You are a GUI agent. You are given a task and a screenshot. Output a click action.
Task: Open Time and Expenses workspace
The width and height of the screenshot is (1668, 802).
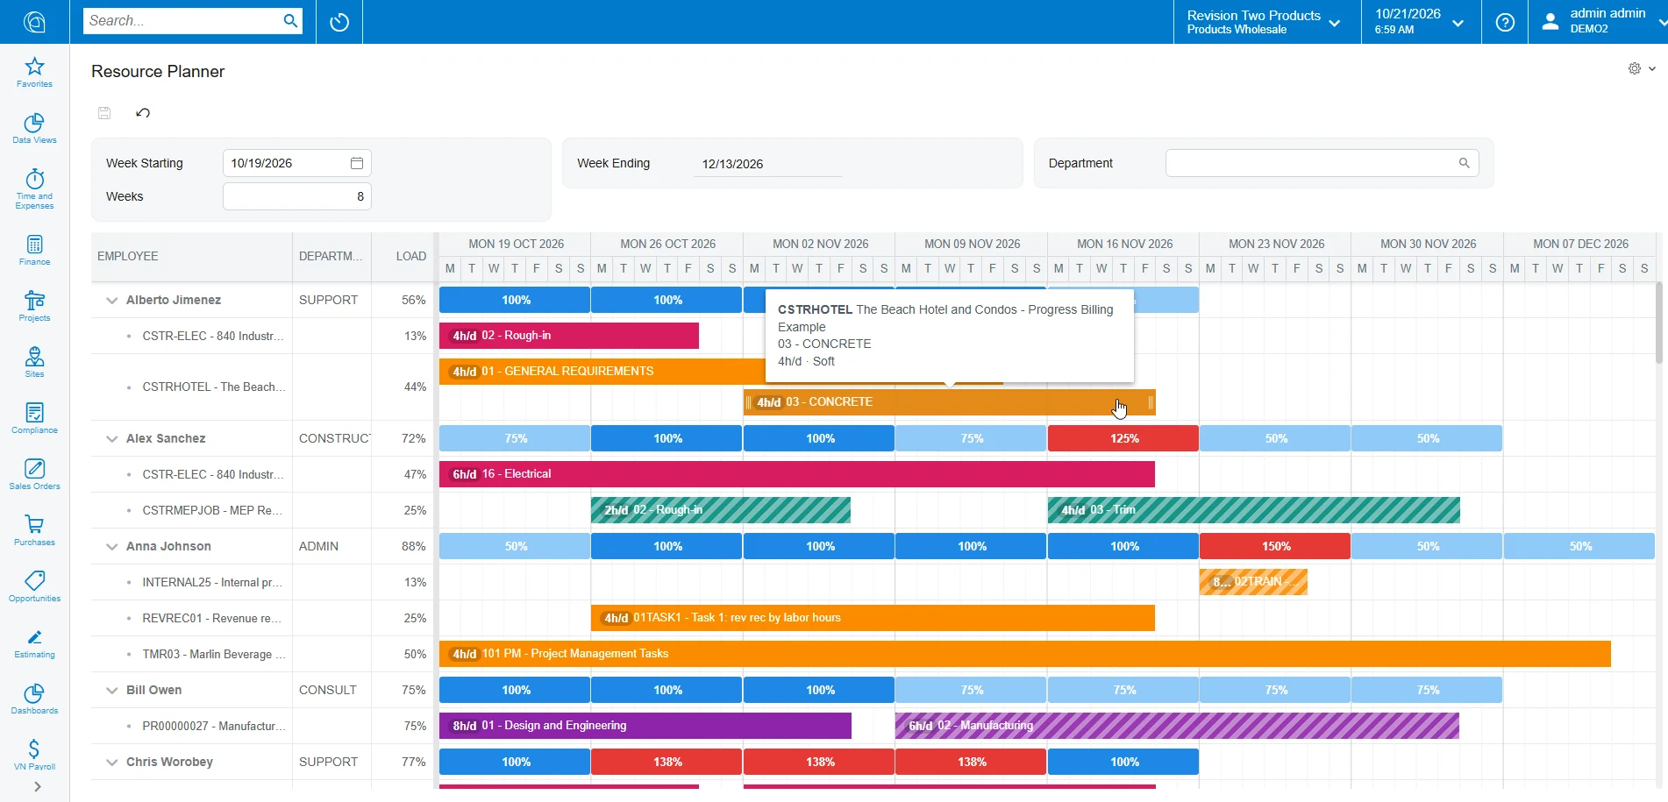point(34,188)
